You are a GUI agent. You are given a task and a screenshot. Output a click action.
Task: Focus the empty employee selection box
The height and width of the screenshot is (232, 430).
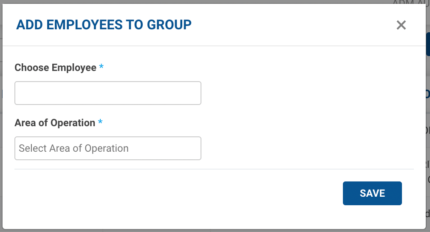coord(107,93)
